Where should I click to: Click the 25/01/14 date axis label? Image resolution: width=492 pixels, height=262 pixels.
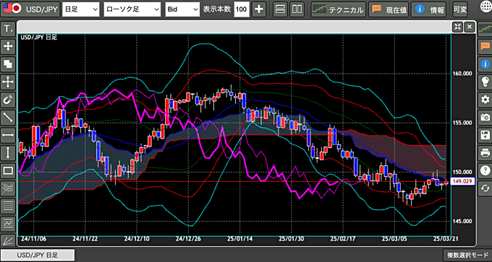point(240,238)
